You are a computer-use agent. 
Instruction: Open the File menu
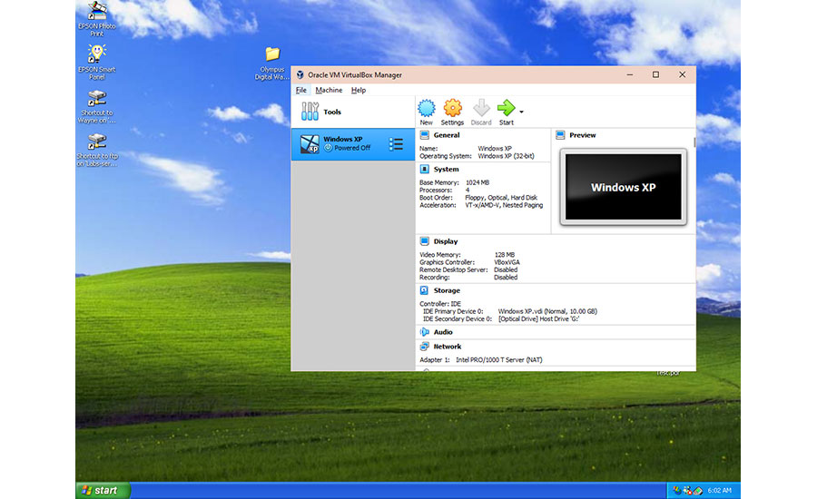click(x=300, y=90)
